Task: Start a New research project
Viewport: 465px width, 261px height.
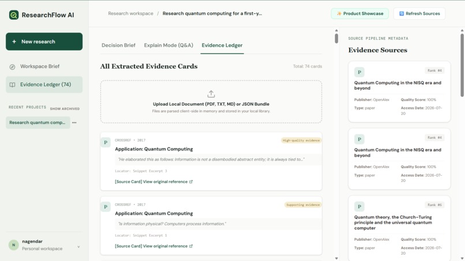Action: [x=44, y=41]
